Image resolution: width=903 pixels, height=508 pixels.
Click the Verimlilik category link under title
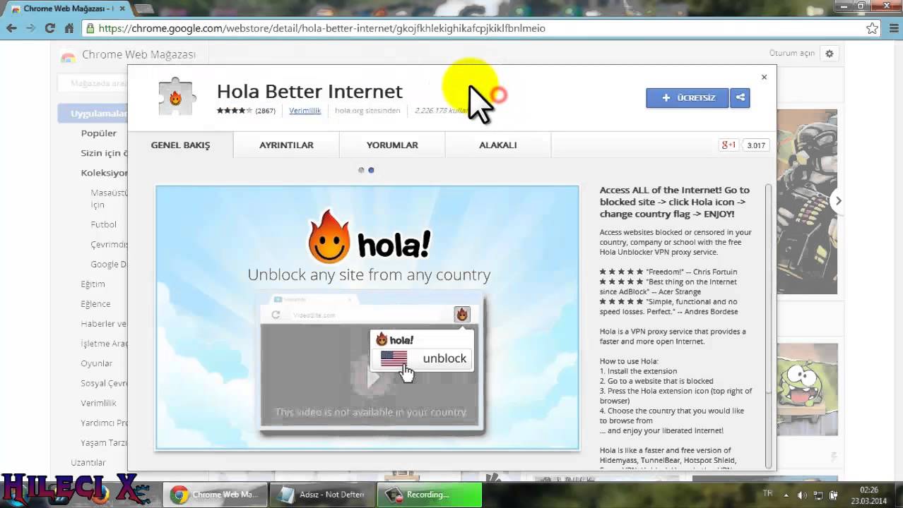[x=305, y=111]
